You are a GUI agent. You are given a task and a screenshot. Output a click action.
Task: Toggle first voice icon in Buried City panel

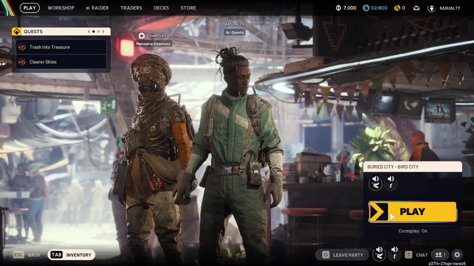tap(375, 183)
